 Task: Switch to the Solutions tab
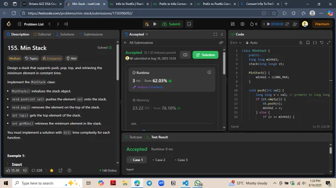click(65, 34)
